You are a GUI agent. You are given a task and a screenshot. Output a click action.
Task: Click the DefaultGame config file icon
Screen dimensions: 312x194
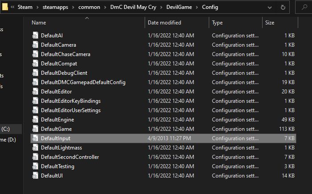pos(35,129)
